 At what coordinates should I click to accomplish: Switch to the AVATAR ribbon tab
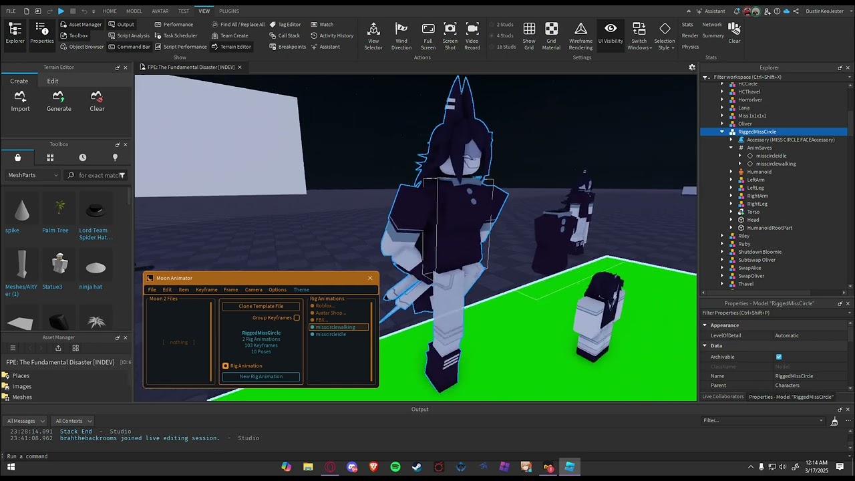pyautogui.click(x=160, y=11)
